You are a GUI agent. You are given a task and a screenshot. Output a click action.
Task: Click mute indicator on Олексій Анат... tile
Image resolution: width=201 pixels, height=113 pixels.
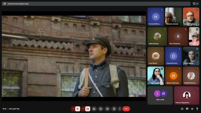[180, 49]
